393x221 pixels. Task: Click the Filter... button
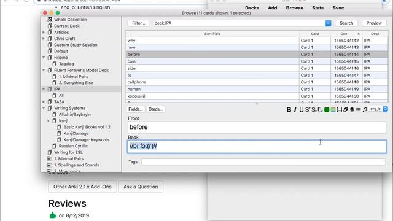[139, 23]
